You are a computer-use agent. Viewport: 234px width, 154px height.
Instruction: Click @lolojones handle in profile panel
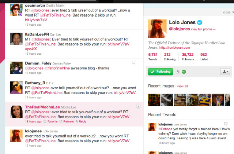[x=180, y=29]
